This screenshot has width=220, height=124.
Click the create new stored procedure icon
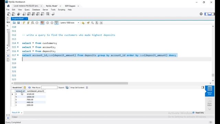(x=38, y=14)
